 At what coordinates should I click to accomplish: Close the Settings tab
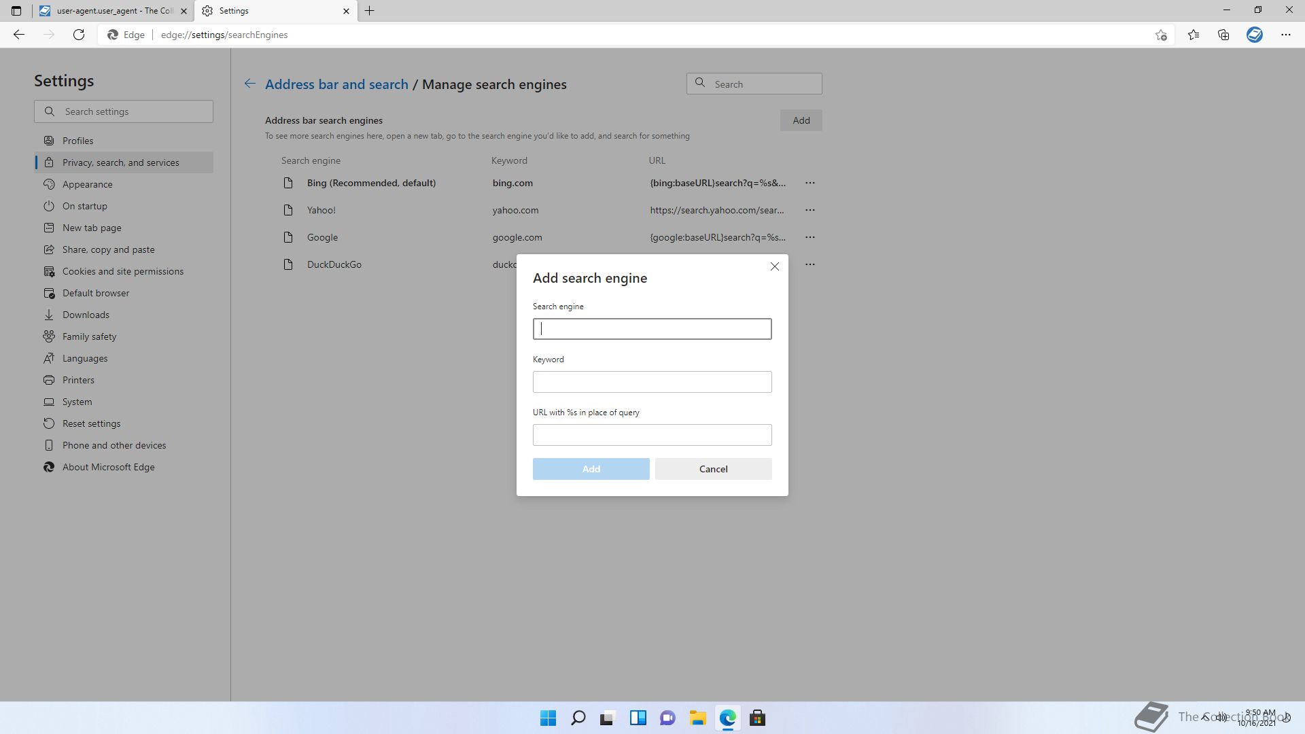pyautogui.click(x=346, y=11)
